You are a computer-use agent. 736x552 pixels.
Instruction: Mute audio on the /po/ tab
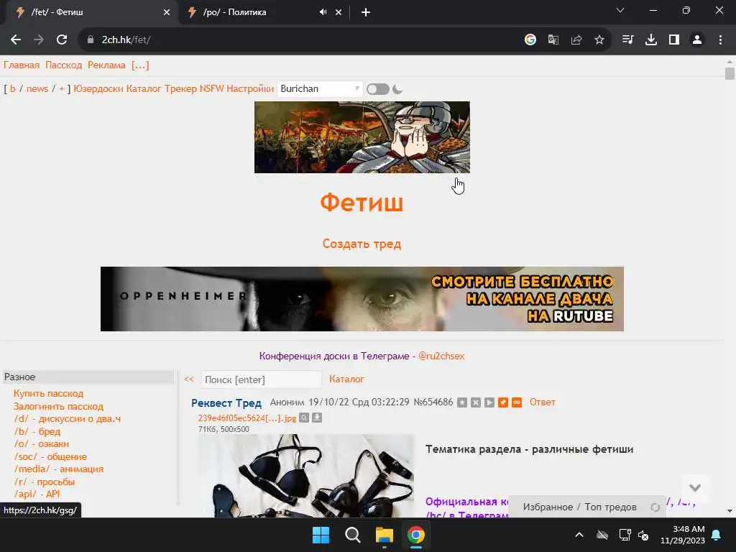pyautogui.click(x=323, y=12)
